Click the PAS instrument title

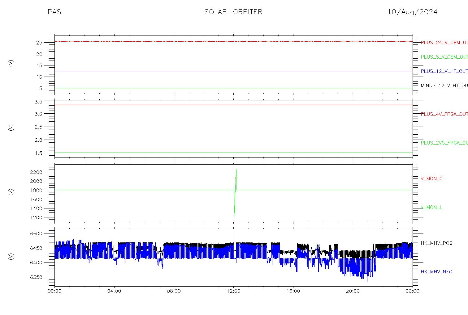click(54, 12)
